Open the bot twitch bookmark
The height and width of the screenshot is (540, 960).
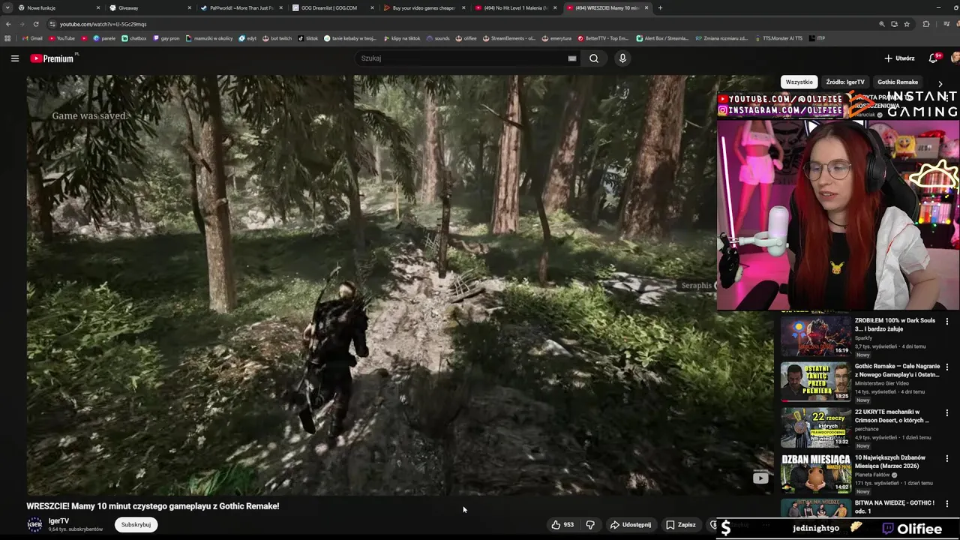(277, 38)
